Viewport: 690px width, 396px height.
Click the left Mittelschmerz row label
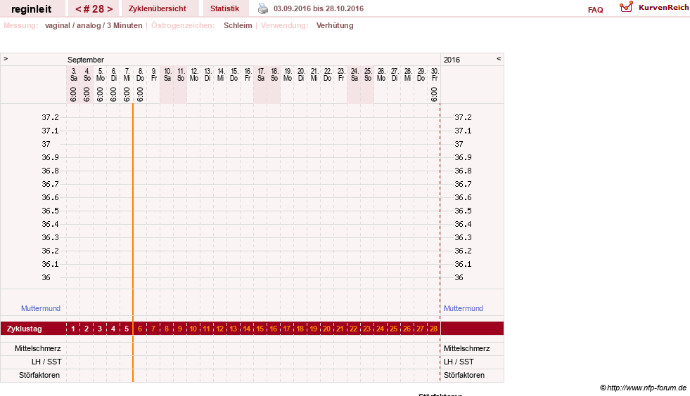click(37, 348)
